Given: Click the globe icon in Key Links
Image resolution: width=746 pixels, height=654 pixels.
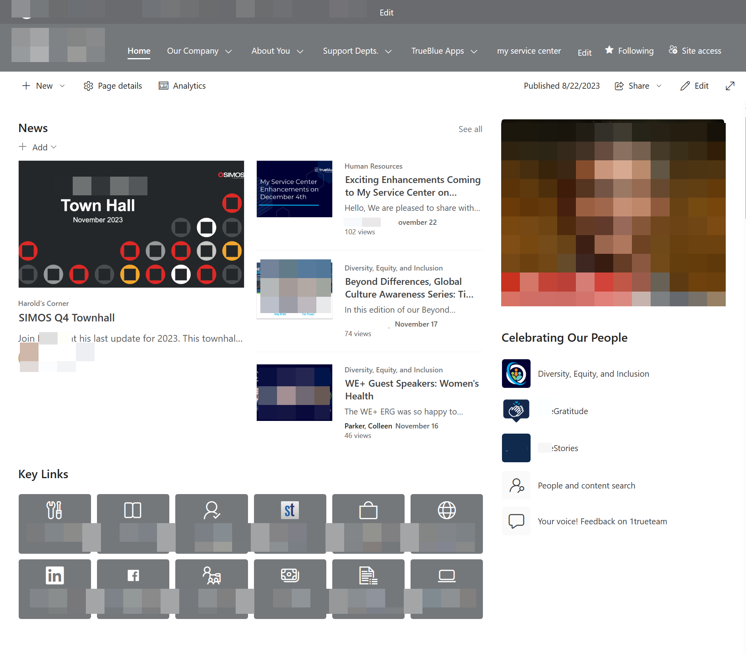Looking at the screenshot, I should tap(447, 510).
